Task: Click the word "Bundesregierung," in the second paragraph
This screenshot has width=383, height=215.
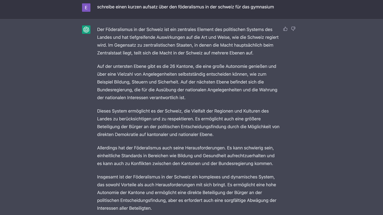Action: [x=116, y=89]
